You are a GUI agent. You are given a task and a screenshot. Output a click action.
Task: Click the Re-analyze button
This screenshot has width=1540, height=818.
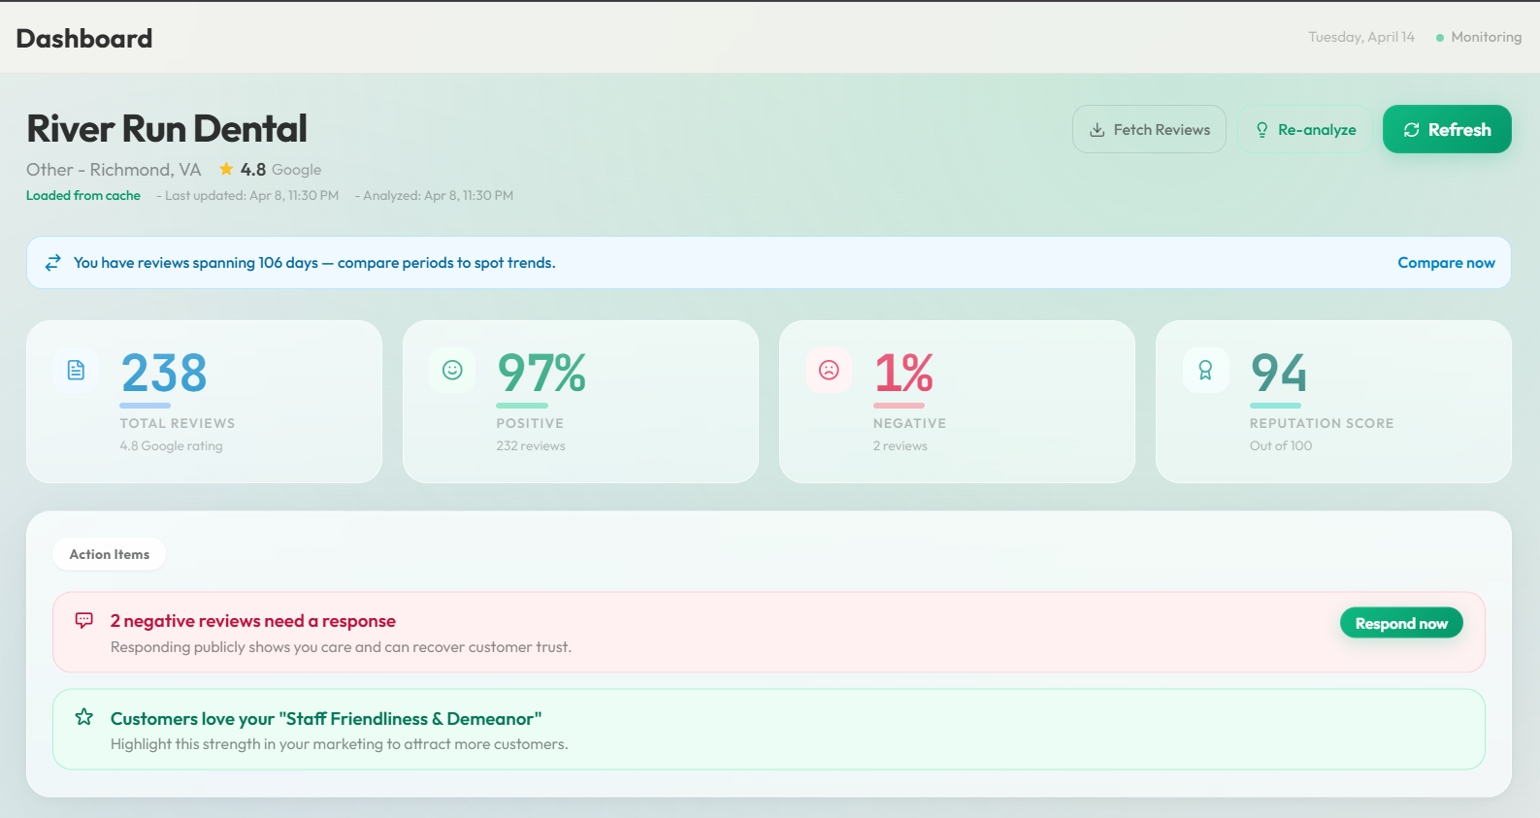click(x=1305, y=129)
